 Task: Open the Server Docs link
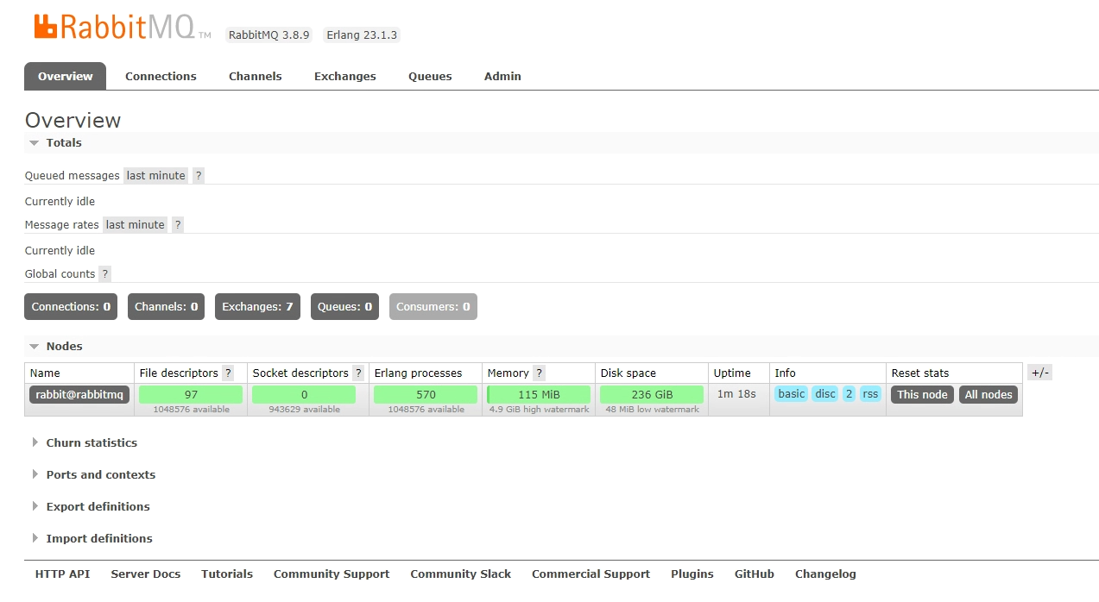[x=146, y=574]
